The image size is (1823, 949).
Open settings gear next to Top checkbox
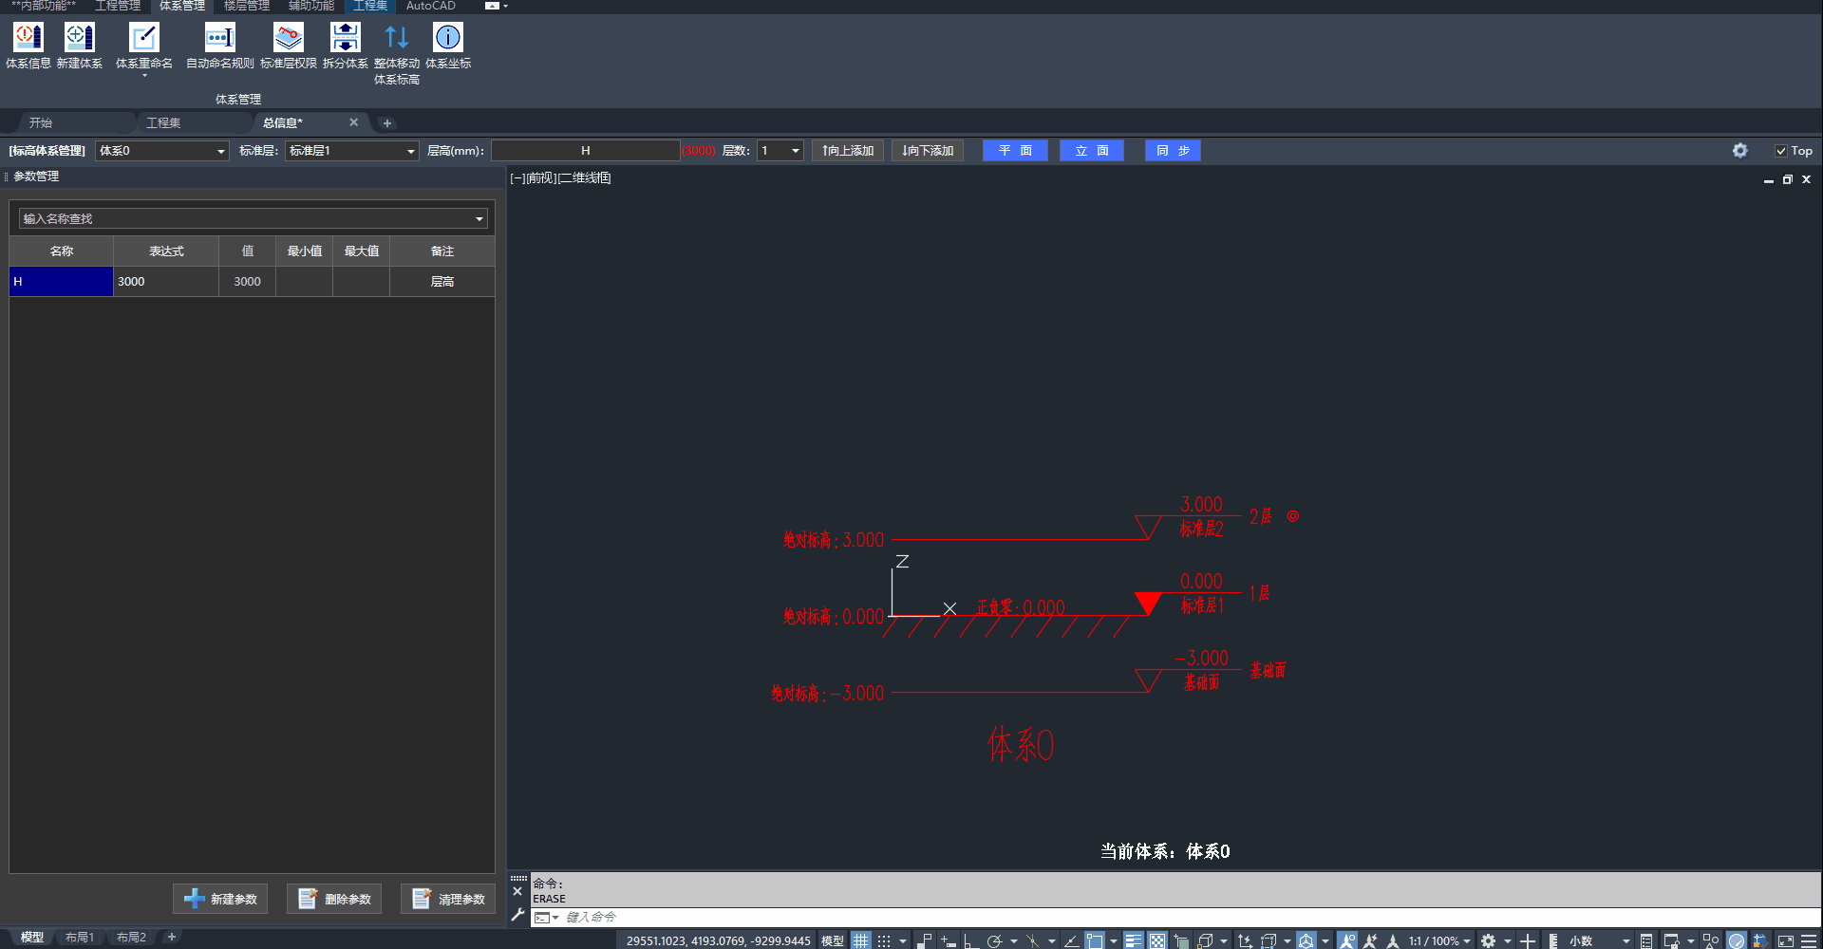click(1739, 151)
